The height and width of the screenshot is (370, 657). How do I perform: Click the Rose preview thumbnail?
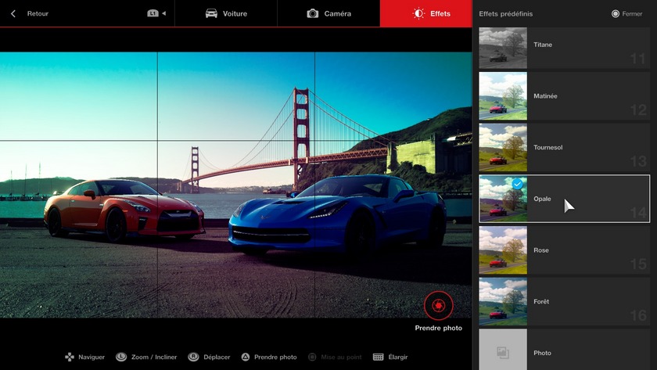[503, 250]
